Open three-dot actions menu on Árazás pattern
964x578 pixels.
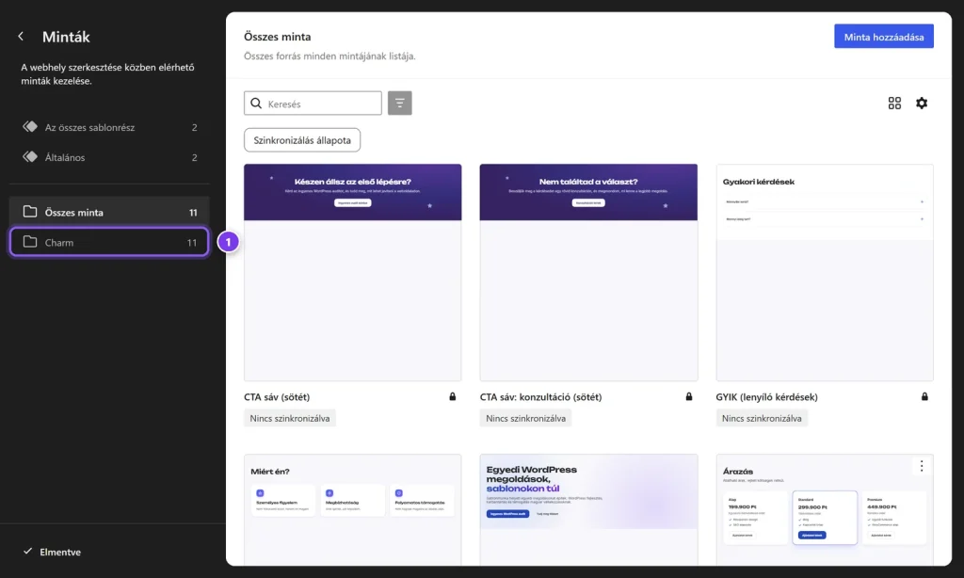click(x=921, y=466)
